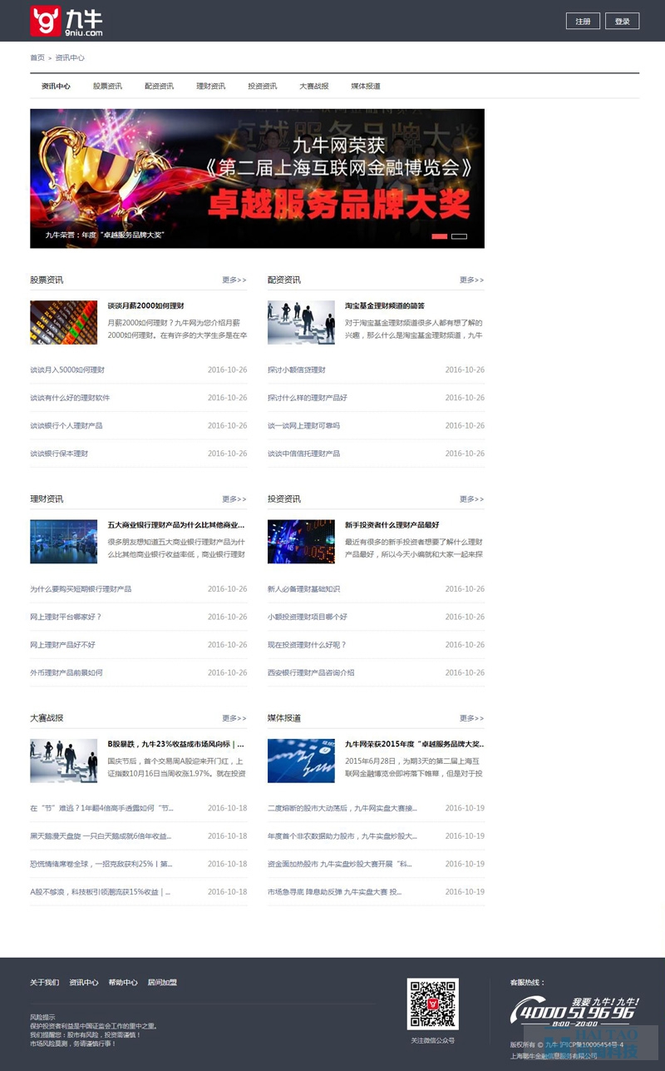This screenshot has width=665, height=1071.
Task: Click the 登录 button
Action: pos(622,22)
